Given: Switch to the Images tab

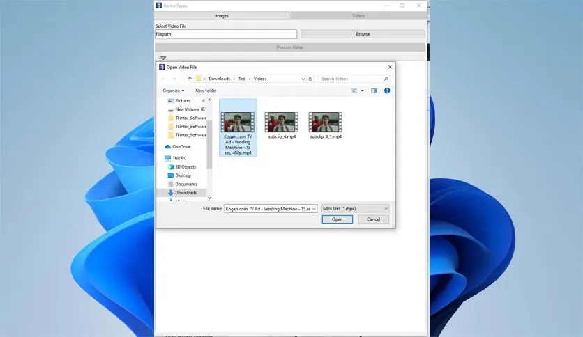Looking at the screenshot, I should click(x=222, y=16).
